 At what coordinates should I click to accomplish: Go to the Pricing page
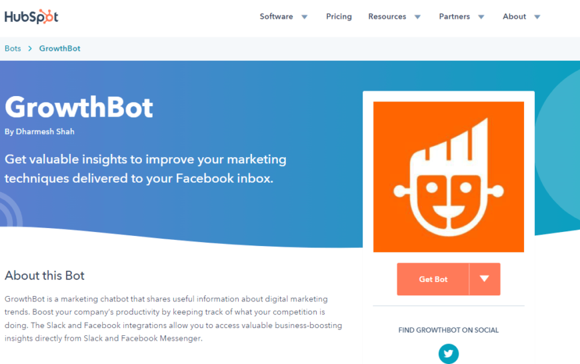(x=339, y=17)
